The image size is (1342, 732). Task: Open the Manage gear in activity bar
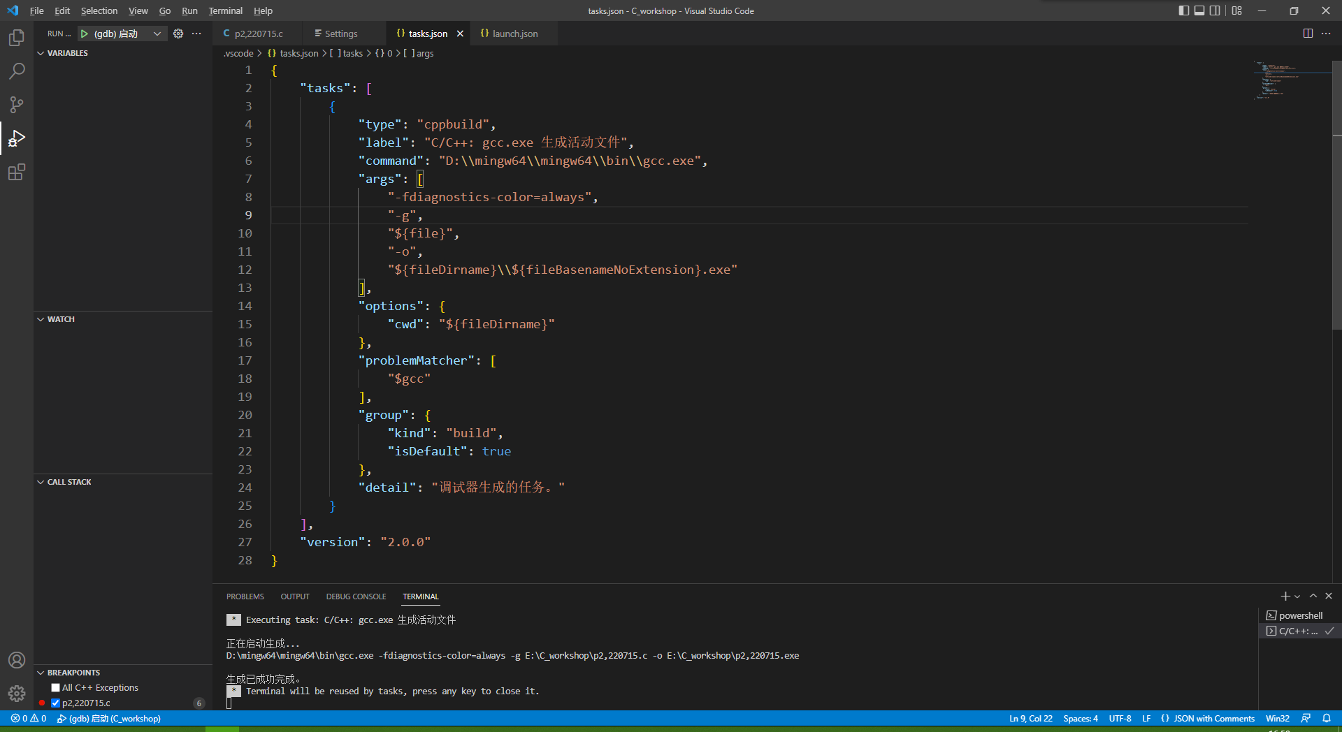[x=17, y=694]
